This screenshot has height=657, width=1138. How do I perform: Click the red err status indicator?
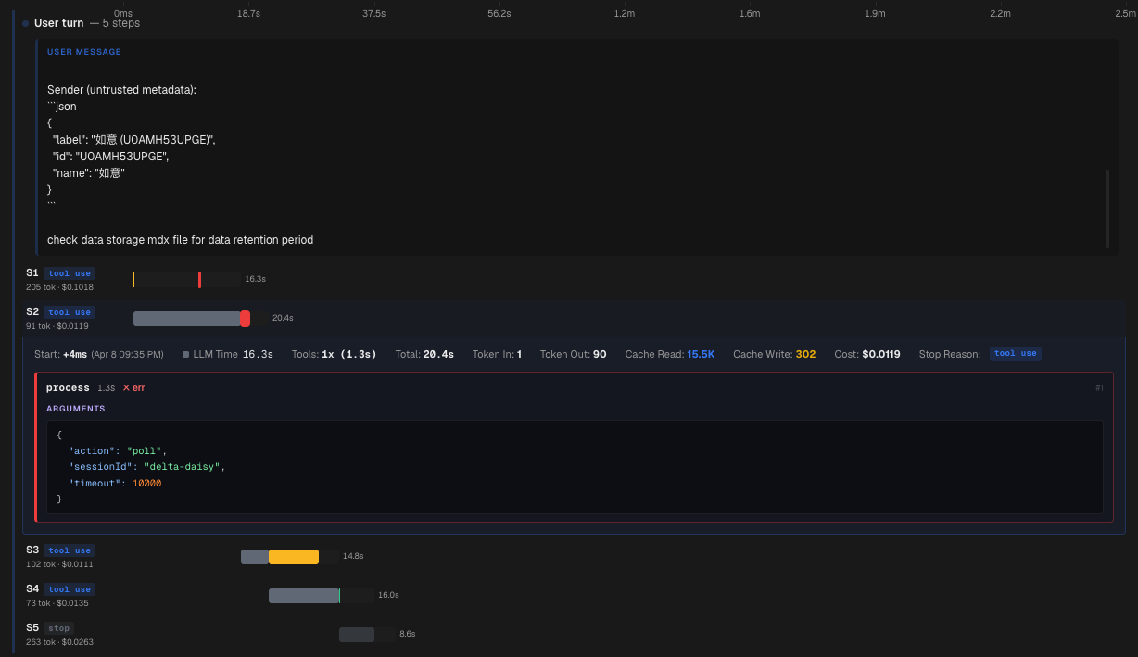point(133,388)
